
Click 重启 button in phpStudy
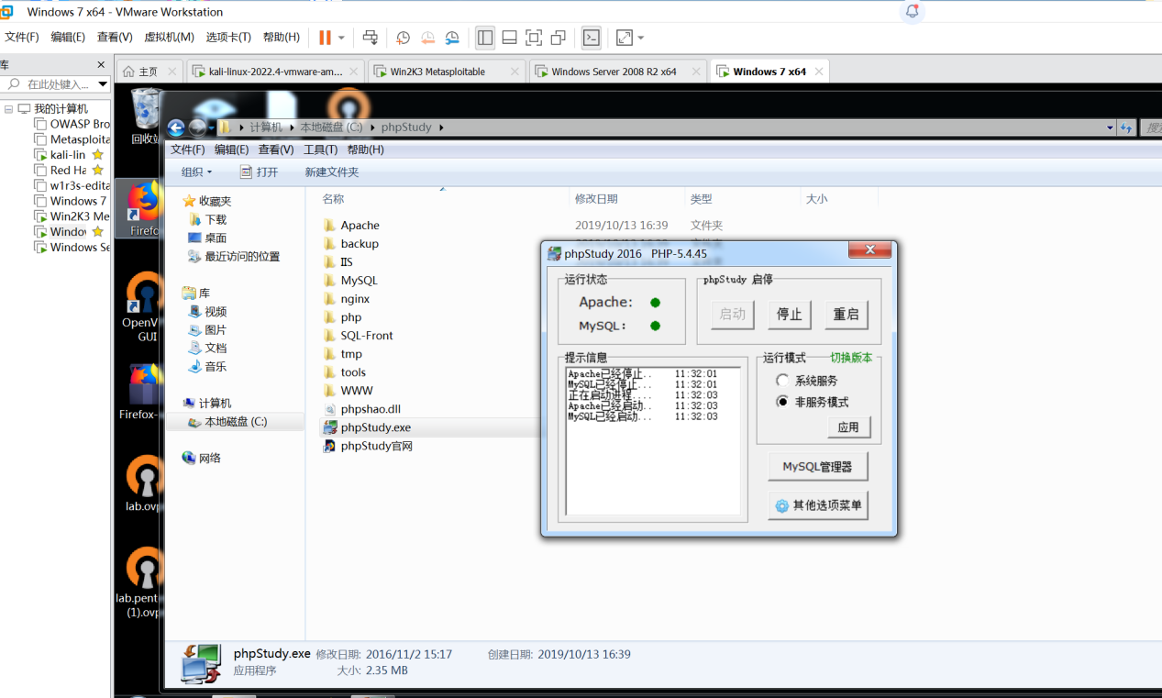[x=846, y=314]
